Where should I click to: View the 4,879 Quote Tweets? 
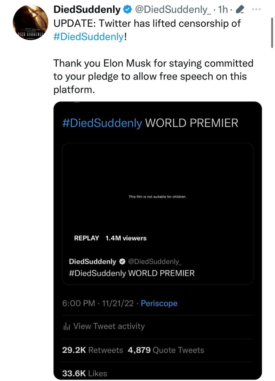pyautogui.click(x=166, y=350)
